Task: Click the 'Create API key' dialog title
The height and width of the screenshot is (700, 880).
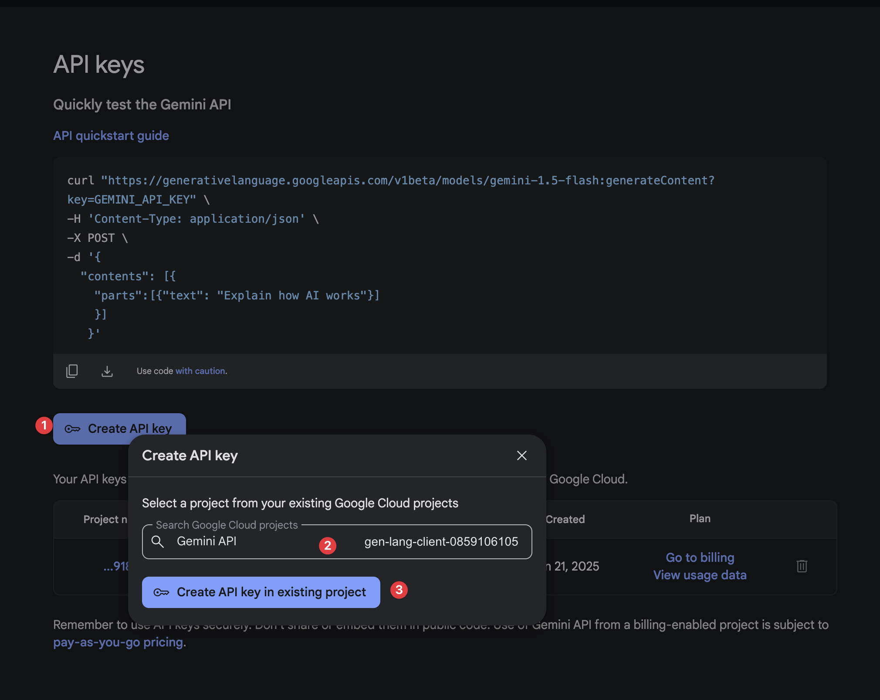Action: [x=190, y=455]
